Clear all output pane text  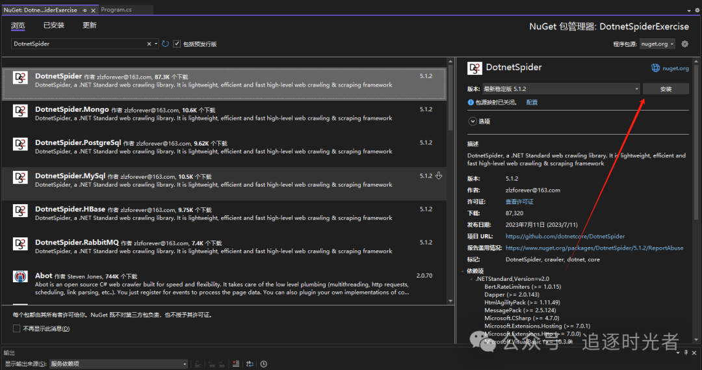(235, 363)
